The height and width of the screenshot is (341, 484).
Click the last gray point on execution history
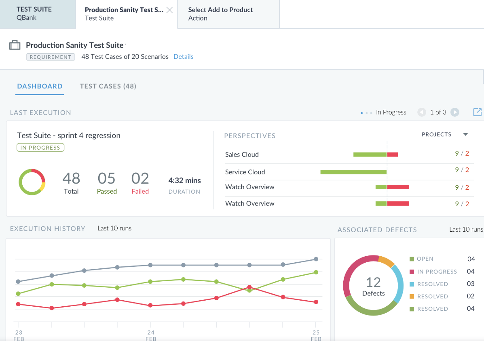(x=316, y=259)
